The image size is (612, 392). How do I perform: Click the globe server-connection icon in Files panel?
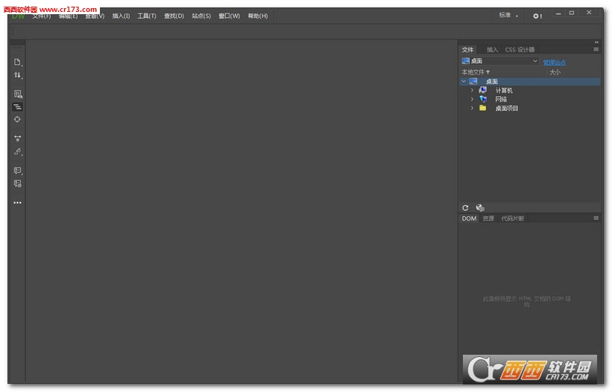(480, 208)
